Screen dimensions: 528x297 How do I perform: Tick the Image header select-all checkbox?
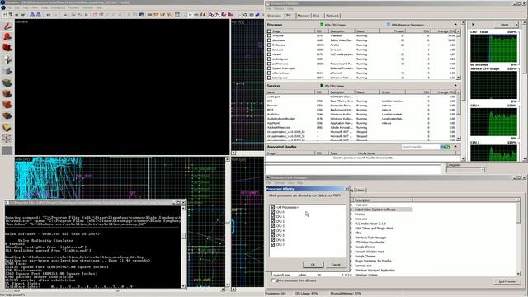(x=269, y=31)
